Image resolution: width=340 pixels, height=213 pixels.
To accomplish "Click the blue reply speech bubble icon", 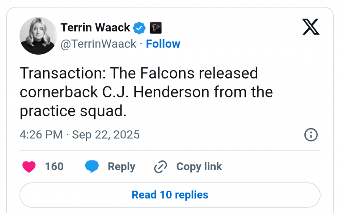I will [92, 167].
